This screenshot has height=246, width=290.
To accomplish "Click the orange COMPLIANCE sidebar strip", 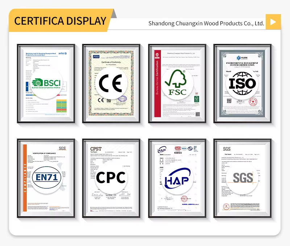I will pos(25,178).
